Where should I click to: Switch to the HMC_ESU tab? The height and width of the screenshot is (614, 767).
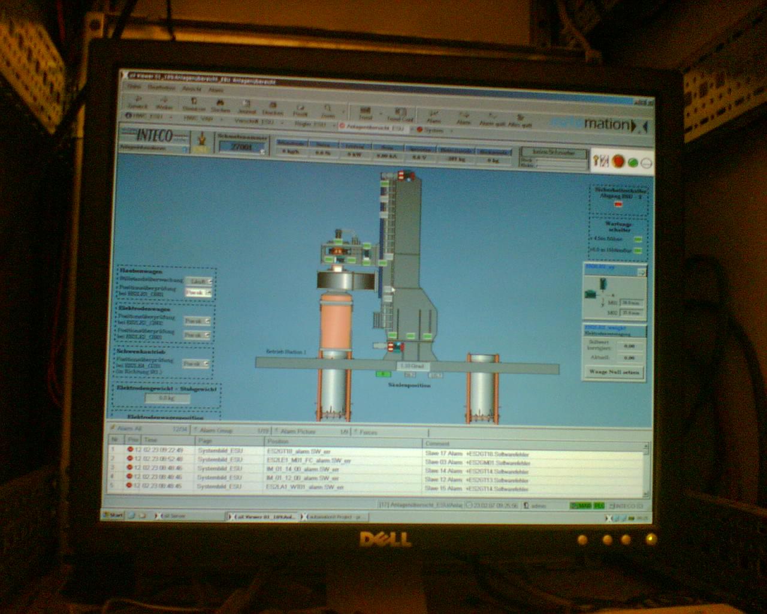[144, 115]
